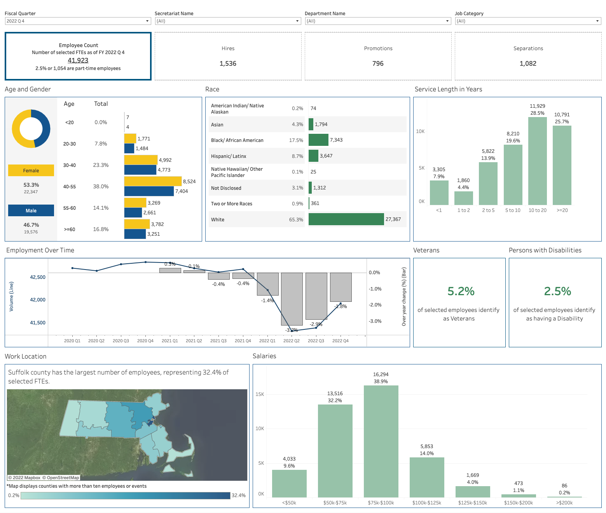Click the Mapbox copyright link
This screenshot has width=606, height=513.
(x=23, y=477)
